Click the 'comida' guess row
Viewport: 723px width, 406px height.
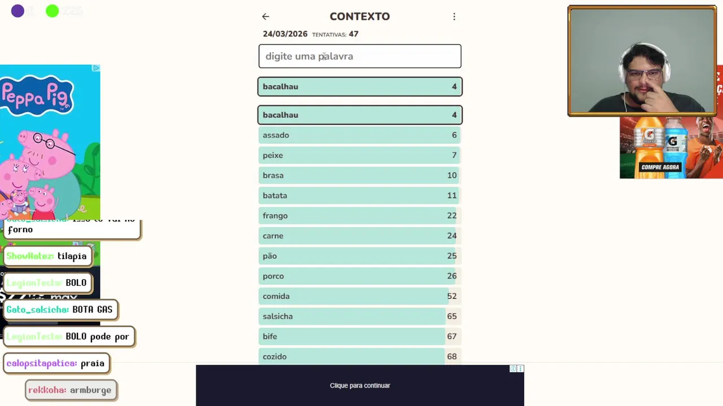[360, 297]
